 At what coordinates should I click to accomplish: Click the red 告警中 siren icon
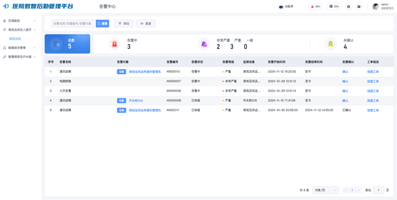coord(115,44)
